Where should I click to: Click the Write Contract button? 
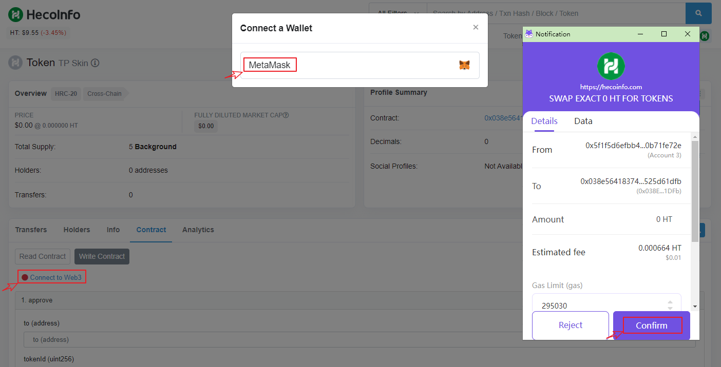[102, 256]
